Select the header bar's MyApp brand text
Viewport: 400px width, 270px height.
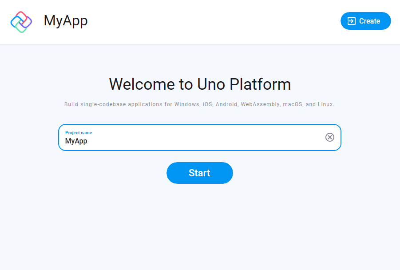[x=65, y=21]
